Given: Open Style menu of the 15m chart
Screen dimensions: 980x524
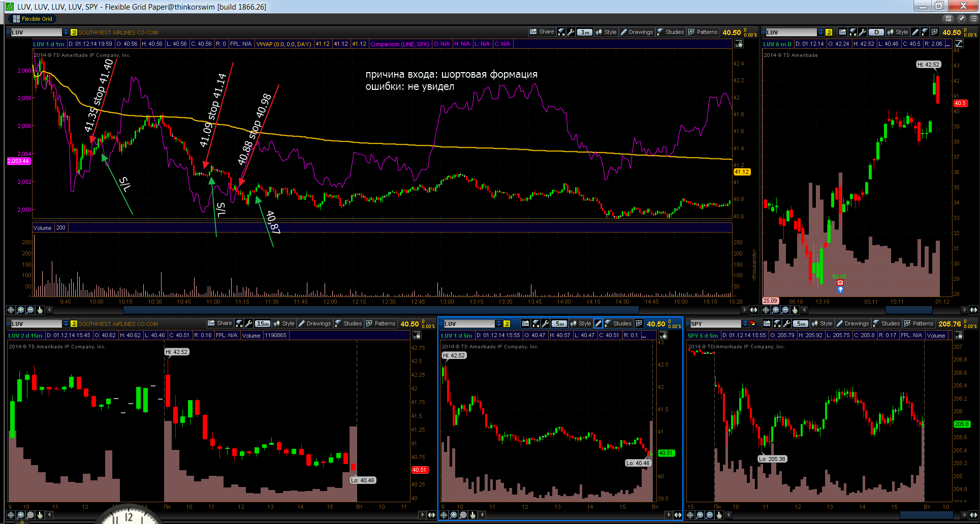Looking at the screenshot, I should point(283,323).
